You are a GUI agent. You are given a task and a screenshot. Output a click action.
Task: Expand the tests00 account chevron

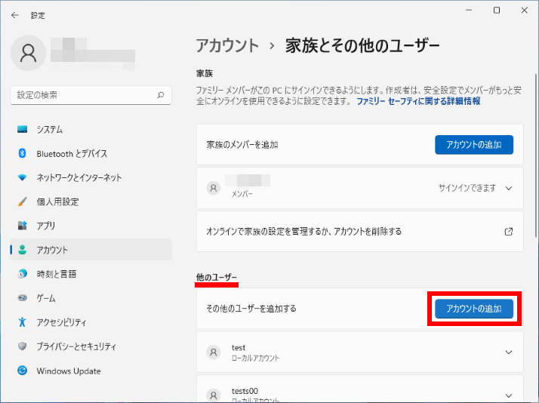(x=509, y=395)
